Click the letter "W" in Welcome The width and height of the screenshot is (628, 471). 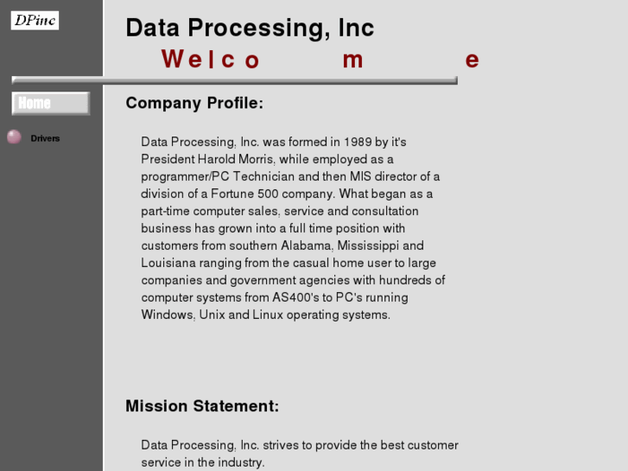tap(172, 60)
